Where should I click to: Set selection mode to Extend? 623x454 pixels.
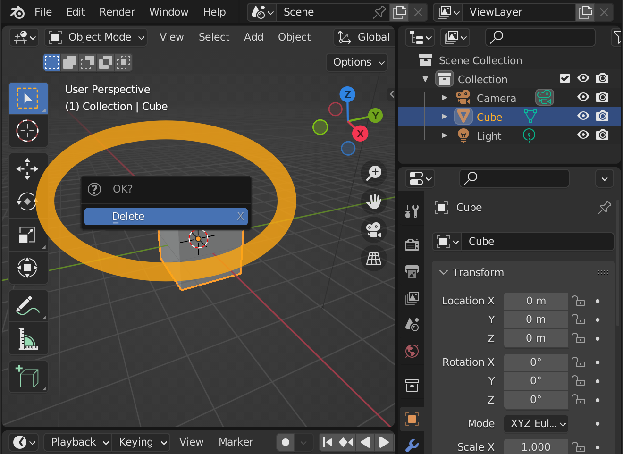tap(70, 62)
